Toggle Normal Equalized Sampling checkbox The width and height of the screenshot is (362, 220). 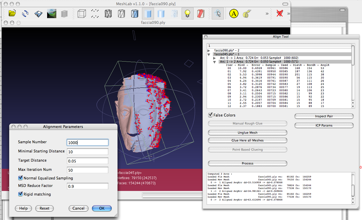(x=20, y=178)
